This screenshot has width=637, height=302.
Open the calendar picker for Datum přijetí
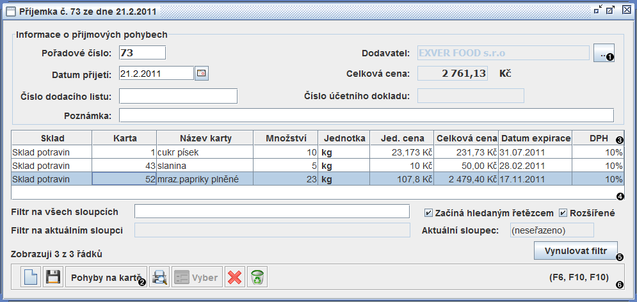202,74
